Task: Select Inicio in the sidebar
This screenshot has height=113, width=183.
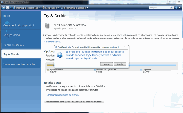Action: 21,16
